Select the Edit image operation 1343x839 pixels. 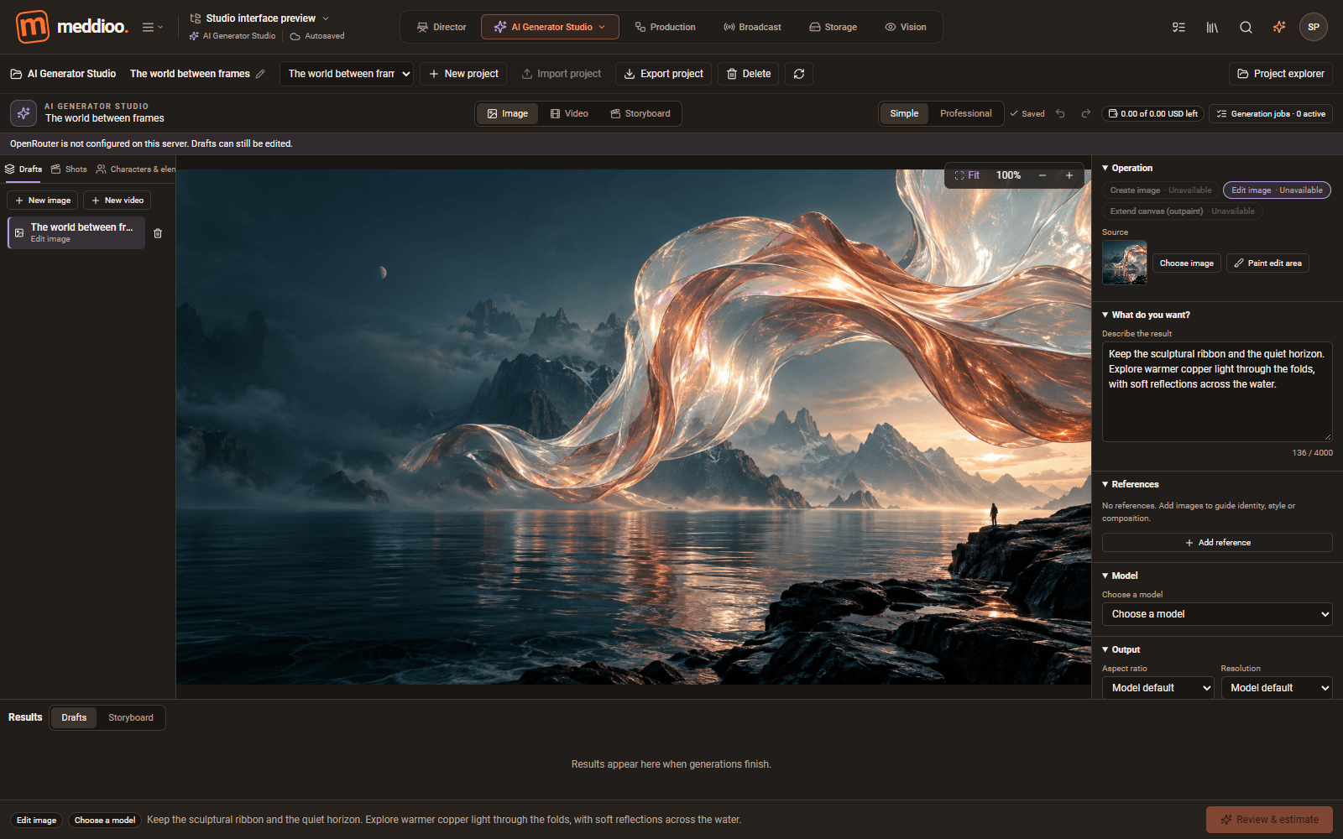click(1277, 190)
